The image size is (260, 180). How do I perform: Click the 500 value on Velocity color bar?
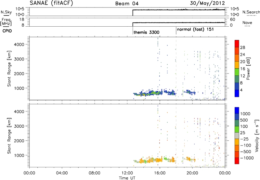(244, 120)
